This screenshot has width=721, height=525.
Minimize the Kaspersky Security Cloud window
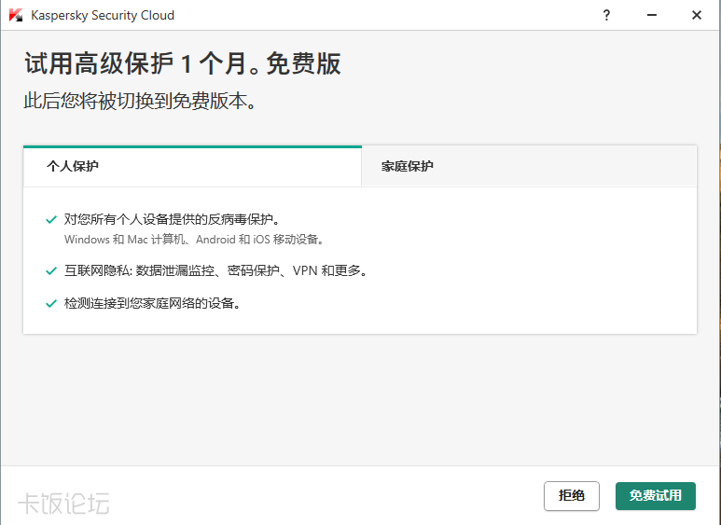click(x=652, y=15)
